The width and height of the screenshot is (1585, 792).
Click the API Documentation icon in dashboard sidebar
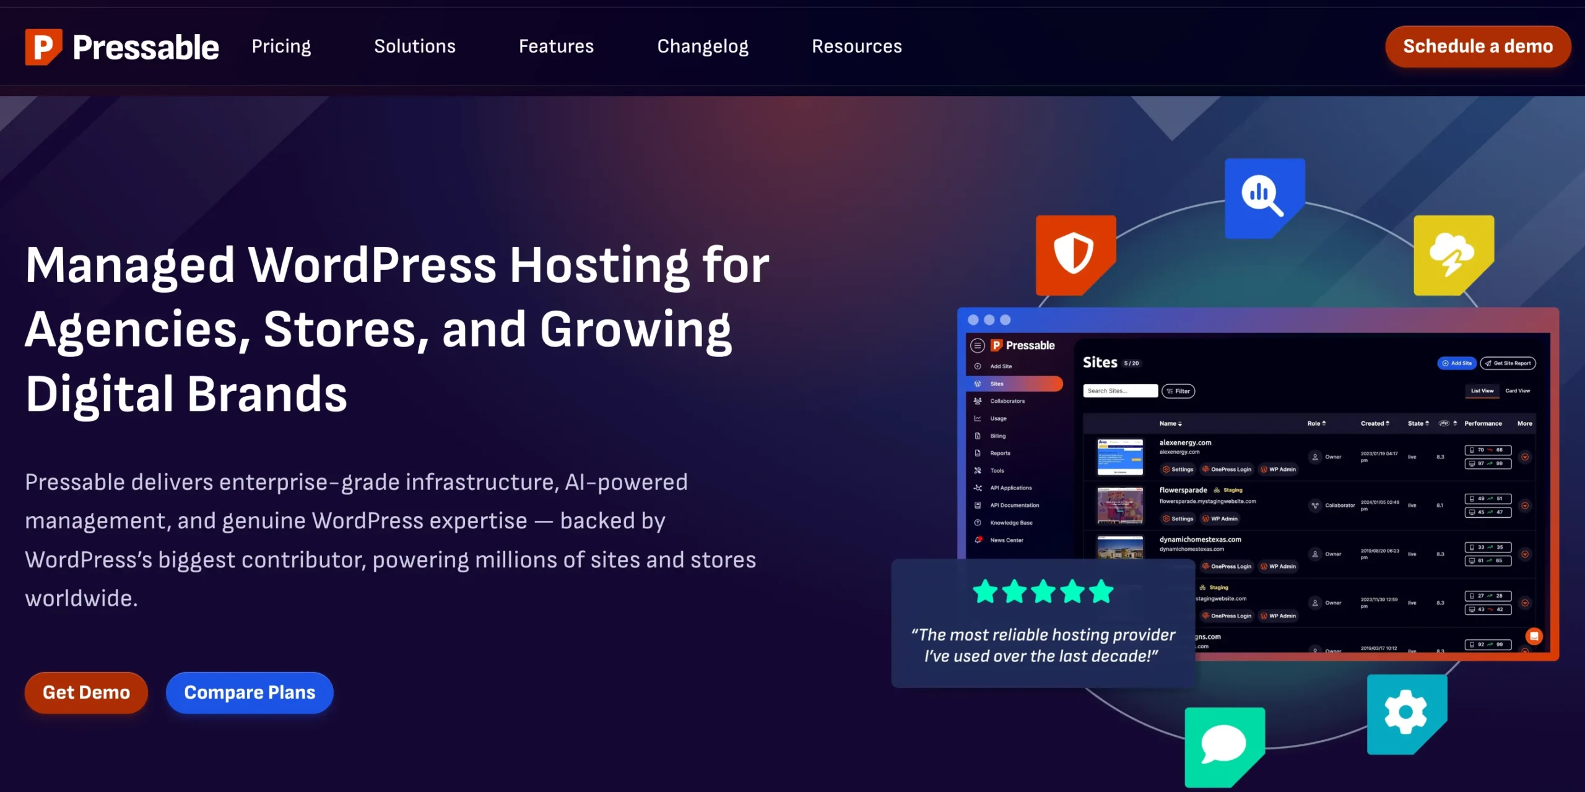978,505
